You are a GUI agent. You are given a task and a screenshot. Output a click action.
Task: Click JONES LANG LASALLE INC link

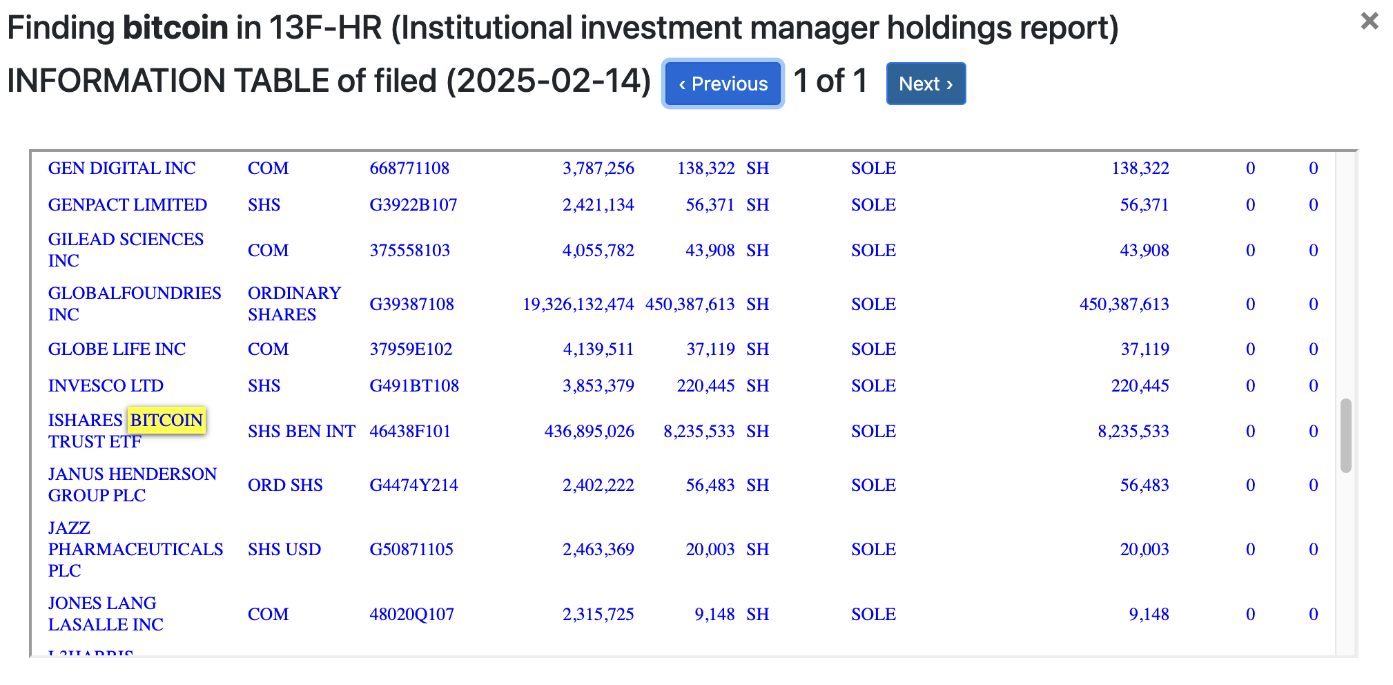(106, 613)
